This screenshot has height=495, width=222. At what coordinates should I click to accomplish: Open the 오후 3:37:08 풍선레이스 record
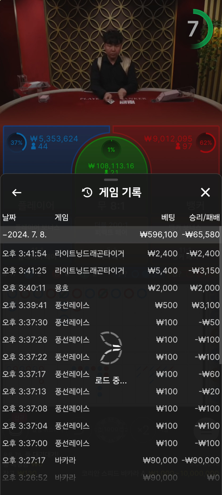[111, 409]
